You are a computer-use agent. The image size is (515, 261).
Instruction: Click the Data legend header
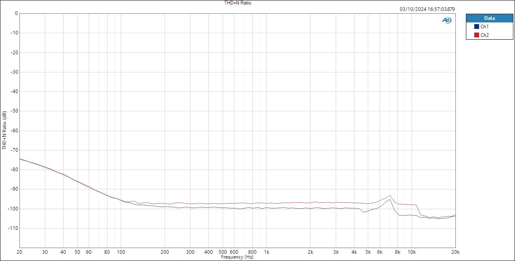click(489, 18)
